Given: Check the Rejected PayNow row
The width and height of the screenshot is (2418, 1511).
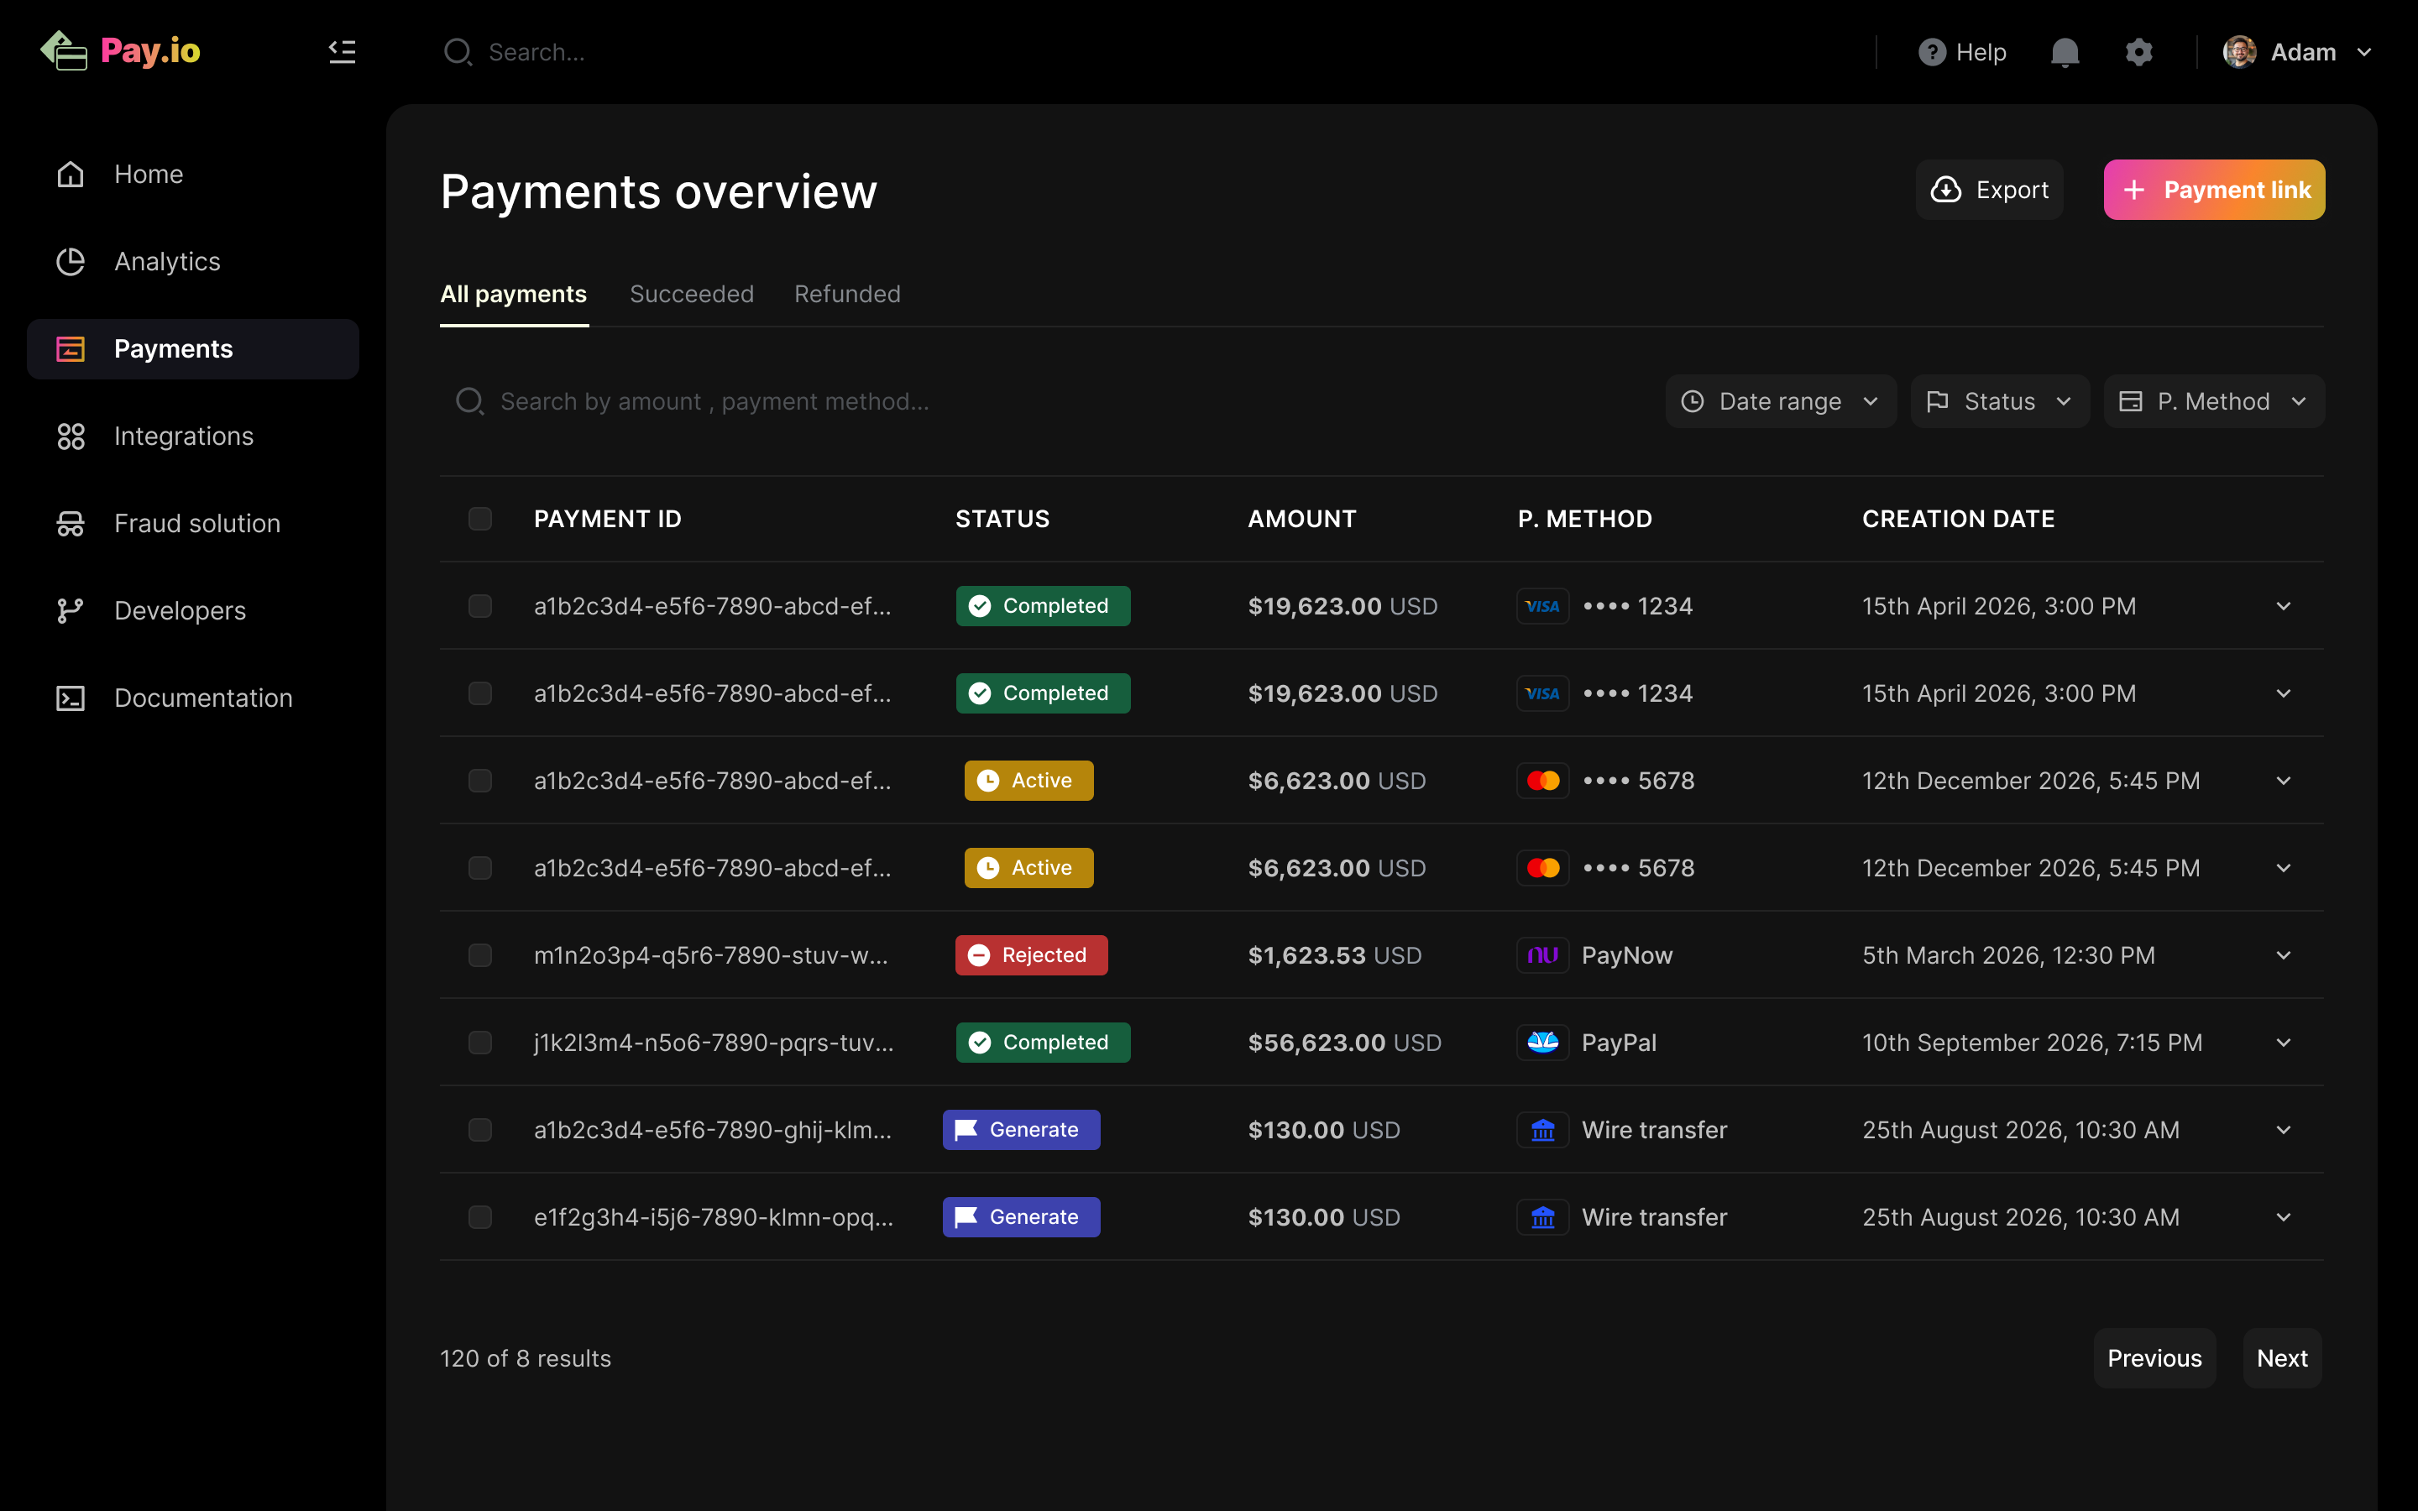Looking at the screenshot, I should [x=479, y=955].
